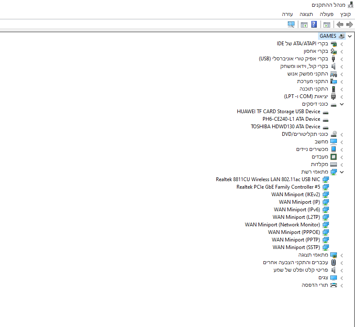Select the עכברים והתקני הצבעה אחרים label
This screenshot has height=327, width=355.
(x=295, y=262)
